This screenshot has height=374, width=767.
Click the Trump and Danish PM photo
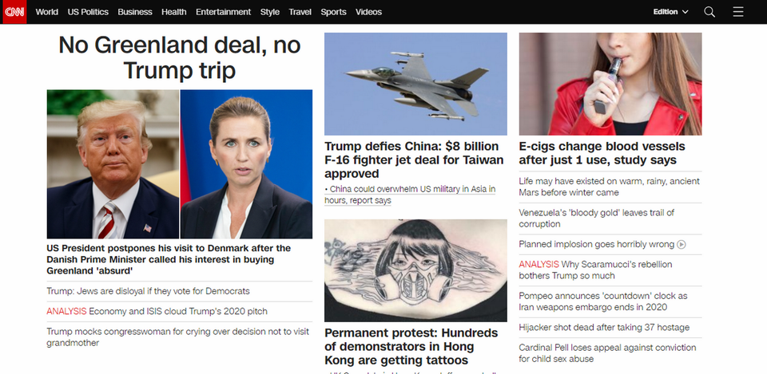click(180, 164)
